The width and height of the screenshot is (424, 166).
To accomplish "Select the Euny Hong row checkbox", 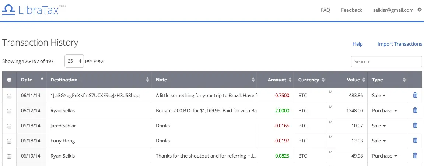I will pyautogui.click(x=9, y=141).
